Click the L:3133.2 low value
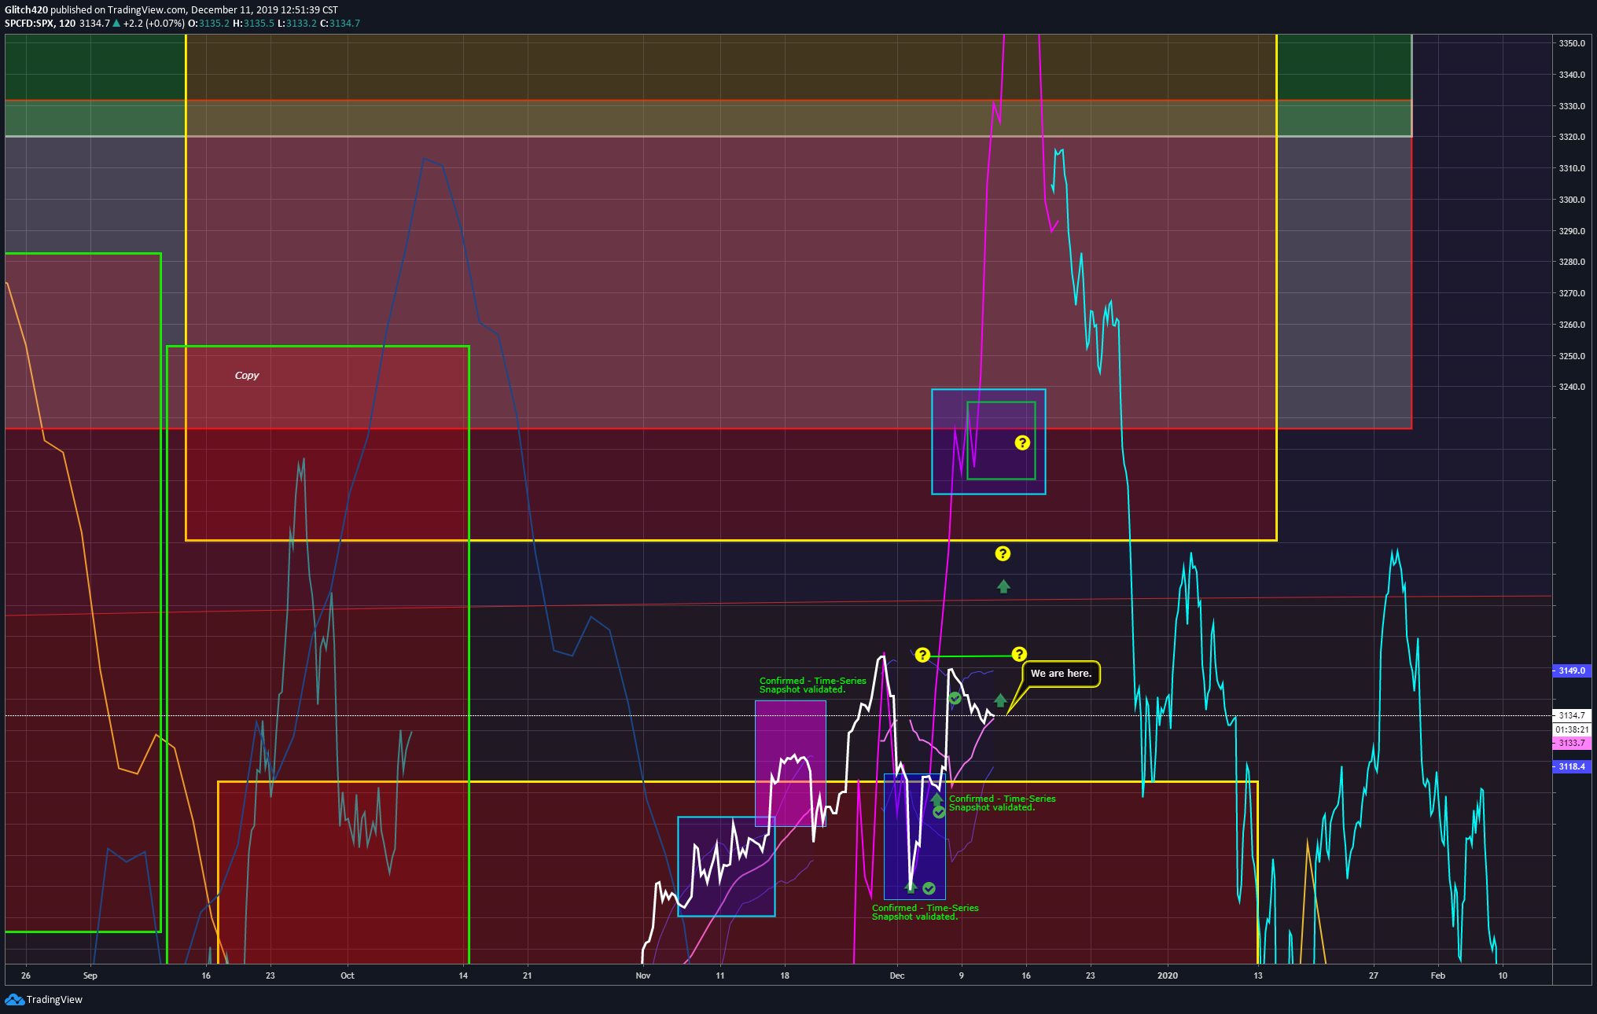Screen dimensions: 1597x1014 297,24
